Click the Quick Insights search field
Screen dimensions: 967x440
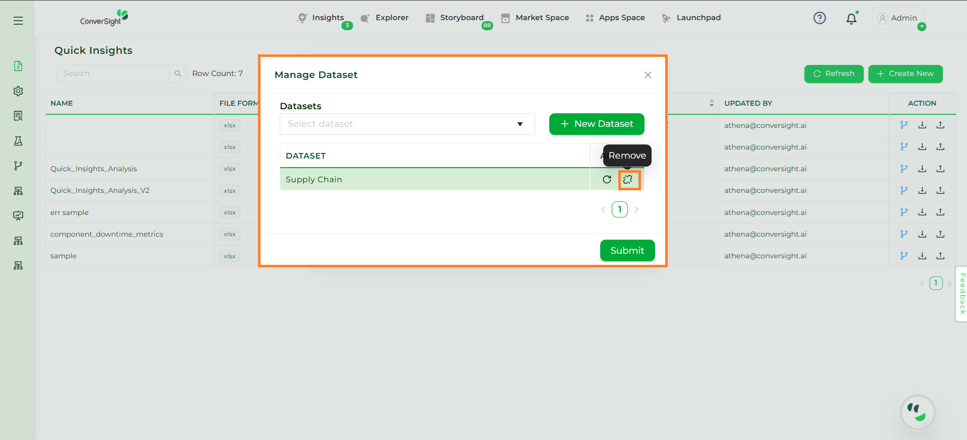click(113, 74)
